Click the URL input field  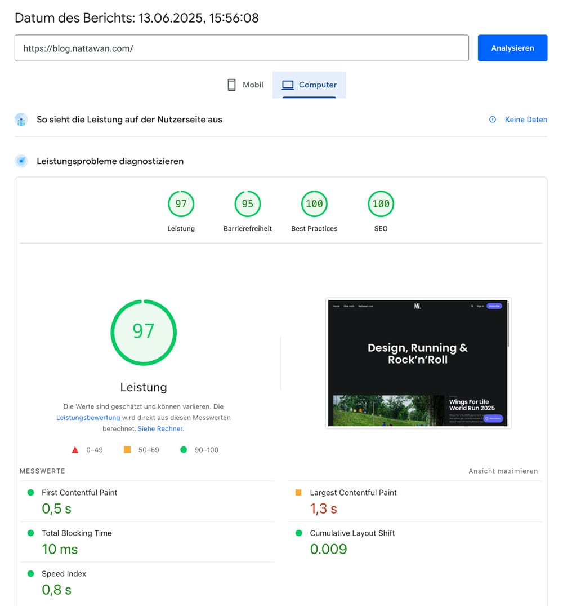[x=242, y=48]
